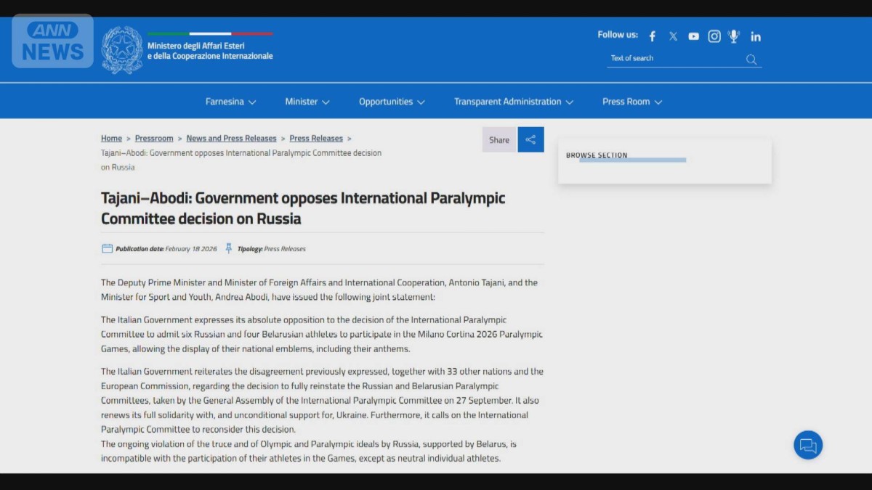Open the ministry's YouTube channel icon
The width and height of the screenshot is (872, 490).
693,36
